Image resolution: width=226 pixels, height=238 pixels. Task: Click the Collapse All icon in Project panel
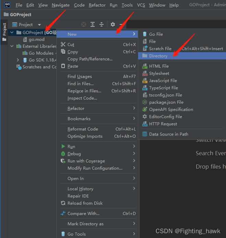click(102, 24)
